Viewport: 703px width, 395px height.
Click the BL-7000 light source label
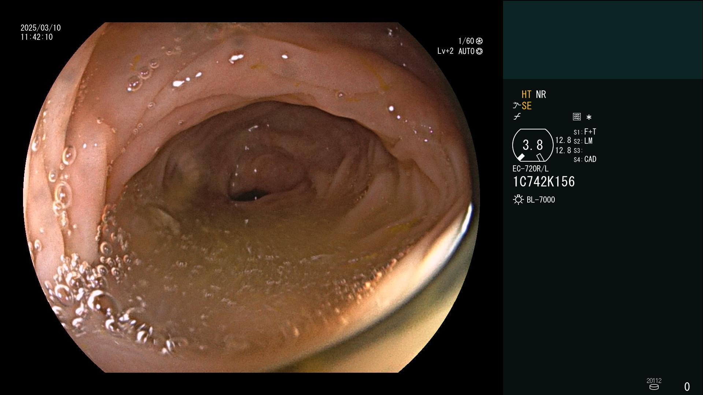click(541, 200)
